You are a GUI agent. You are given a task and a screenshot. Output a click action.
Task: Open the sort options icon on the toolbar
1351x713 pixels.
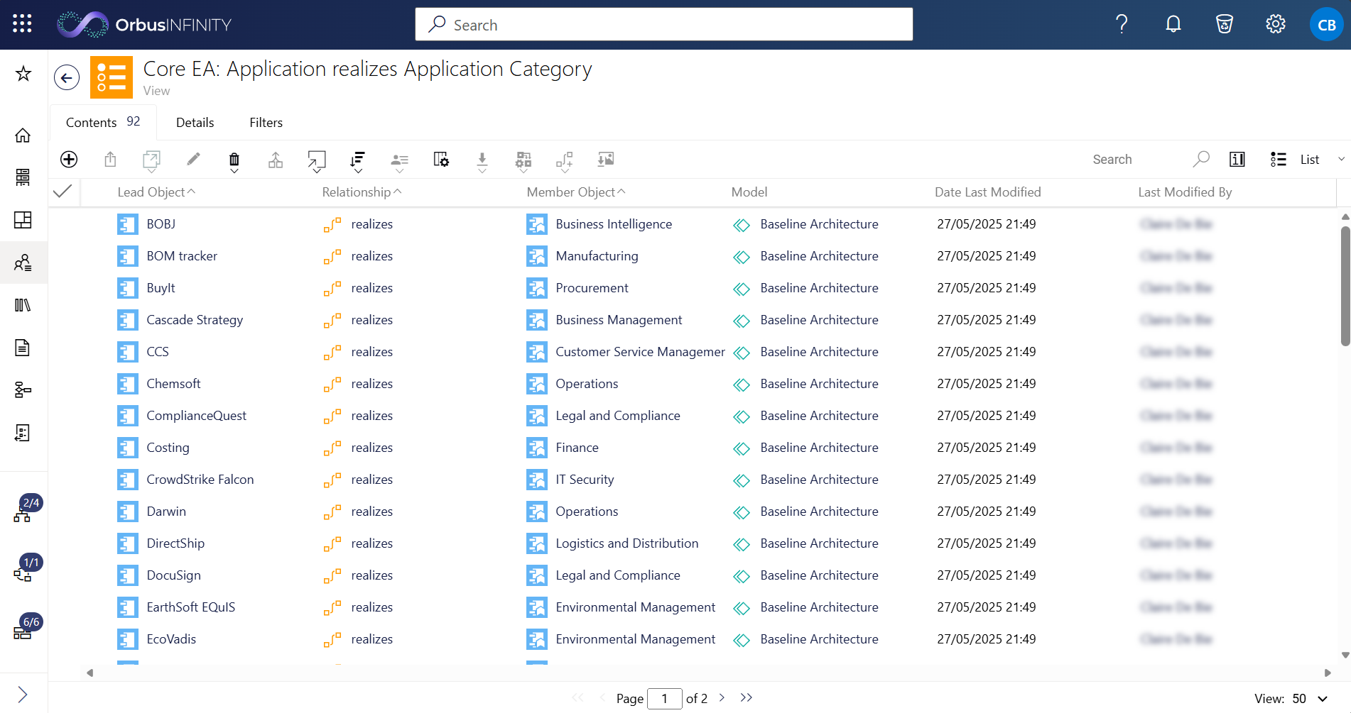[358, 160]
